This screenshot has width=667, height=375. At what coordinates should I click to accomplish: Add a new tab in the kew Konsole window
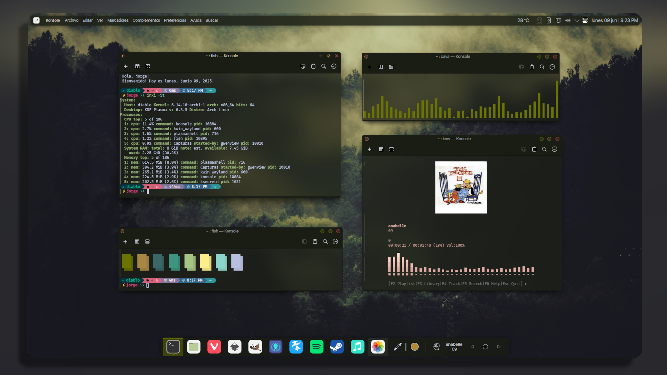pyautogui.click(x=369, y=149)
